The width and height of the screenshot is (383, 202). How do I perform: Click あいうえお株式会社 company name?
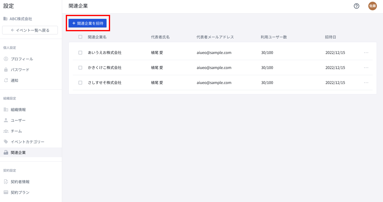coord(105,52)
